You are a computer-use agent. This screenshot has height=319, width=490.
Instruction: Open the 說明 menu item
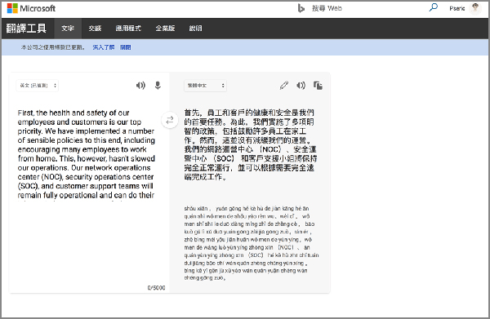pyautogui.click(x=195, y=29)
